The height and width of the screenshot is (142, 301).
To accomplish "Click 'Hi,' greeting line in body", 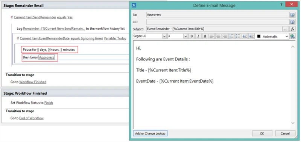I will coord(138,48).
